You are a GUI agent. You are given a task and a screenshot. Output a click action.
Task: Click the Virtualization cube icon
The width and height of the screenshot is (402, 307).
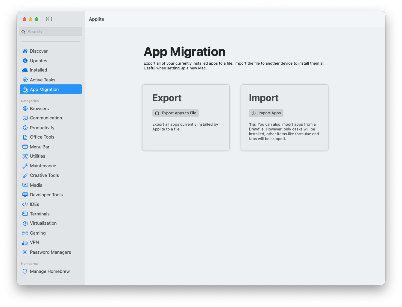[25, 224]
